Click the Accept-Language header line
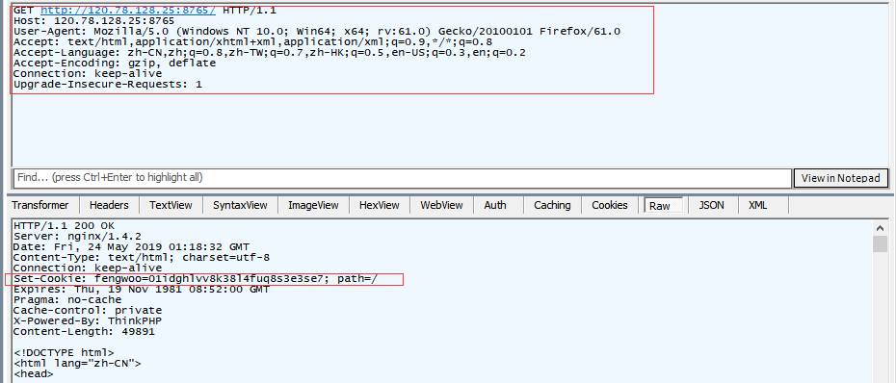 click(x=269, y=53)
